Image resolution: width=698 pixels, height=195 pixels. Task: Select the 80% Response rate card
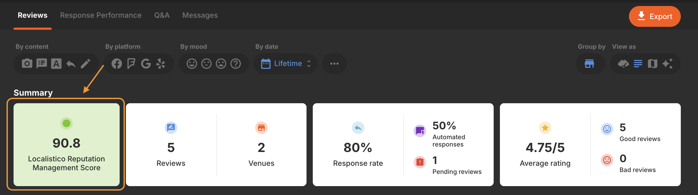click(x=358, y=148)
